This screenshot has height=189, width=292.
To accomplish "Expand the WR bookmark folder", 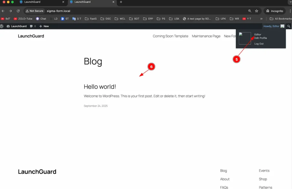I will [234, 19].
